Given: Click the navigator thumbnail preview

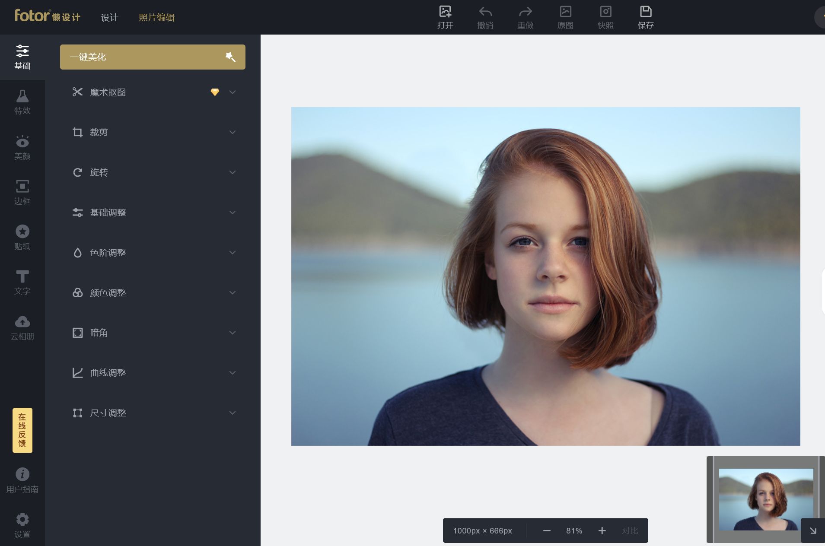Looking at the screenshot, I should point(766,499).
